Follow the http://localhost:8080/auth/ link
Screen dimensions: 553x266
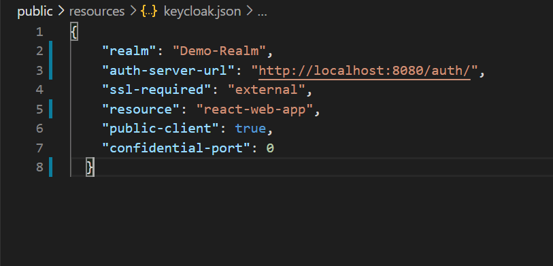point(365,71)
